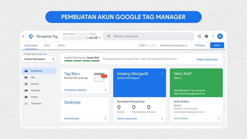Click the Deskripsi heading
Viewport: 247px width, 139px height.
(72, 102)
